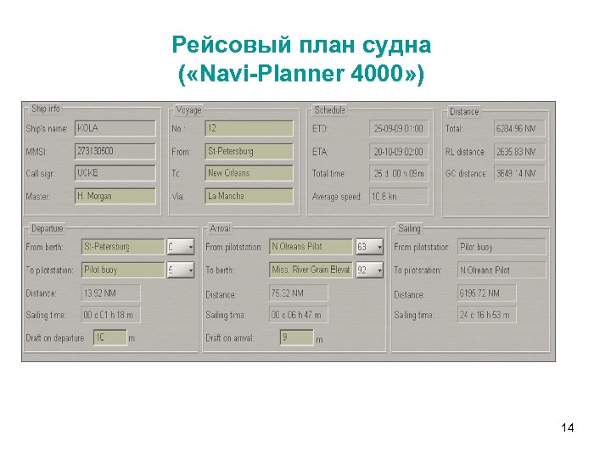
Task: Click the Schedule group label
Action: tap(329, 110)
